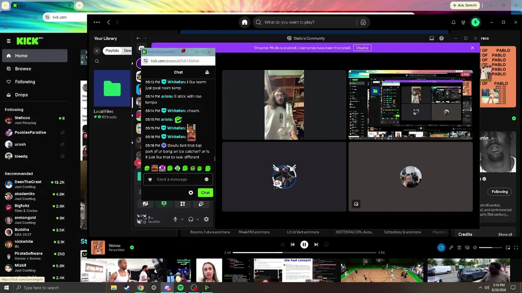Open Kick chat users icon
Image resolution: width=522 pixels, height=293 pixels.
[207, 72]
